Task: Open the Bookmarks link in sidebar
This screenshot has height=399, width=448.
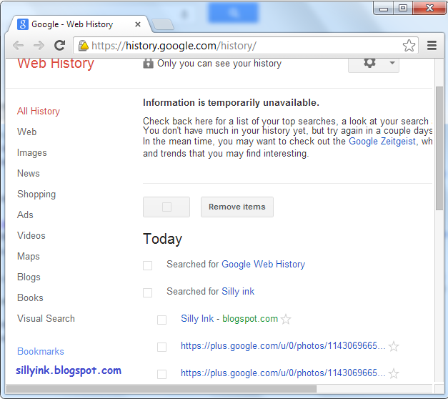Action: click(40, 351)
